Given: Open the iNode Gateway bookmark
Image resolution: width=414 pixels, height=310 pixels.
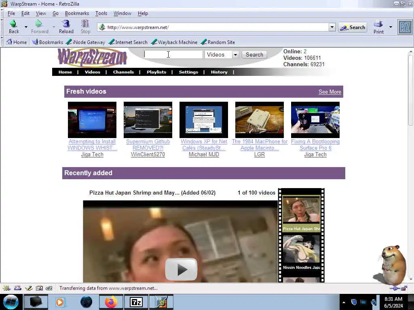Looking at the screenshot, I should click(x=85, y=42).
